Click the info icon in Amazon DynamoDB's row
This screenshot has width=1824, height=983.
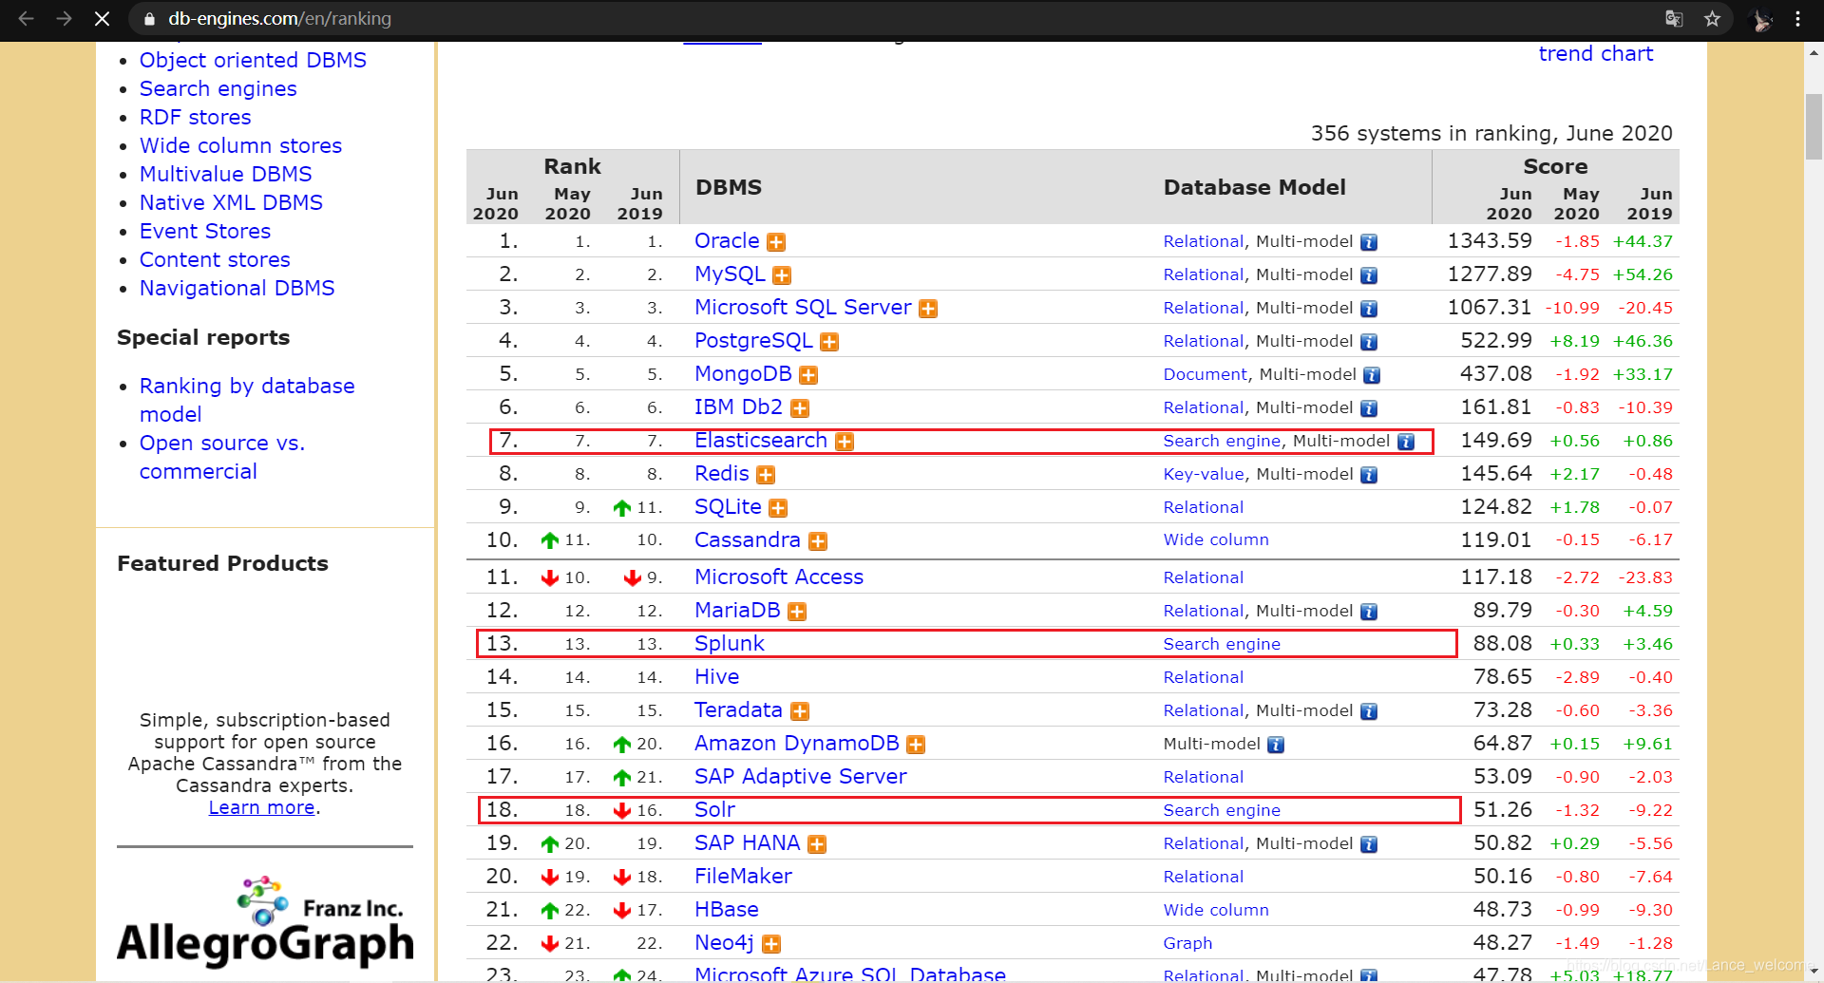[x=1276, y=745]
